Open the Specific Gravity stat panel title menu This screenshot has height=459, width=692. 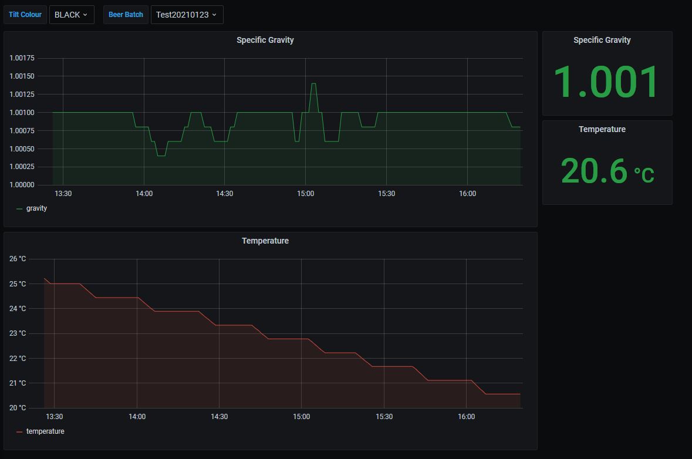(602, 40)
